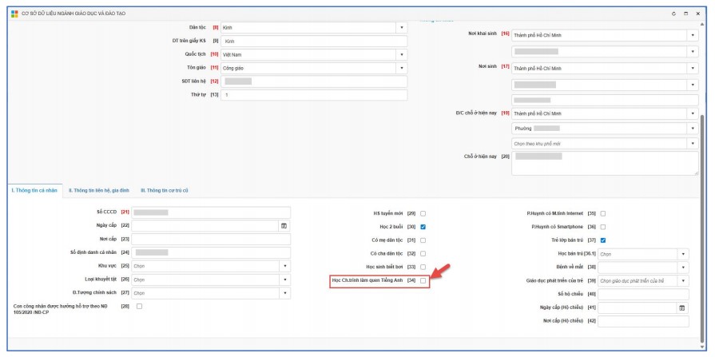Open the Khu vực dropdown list
Viewport: 715px width, 357px height.
tap(285, 266)
